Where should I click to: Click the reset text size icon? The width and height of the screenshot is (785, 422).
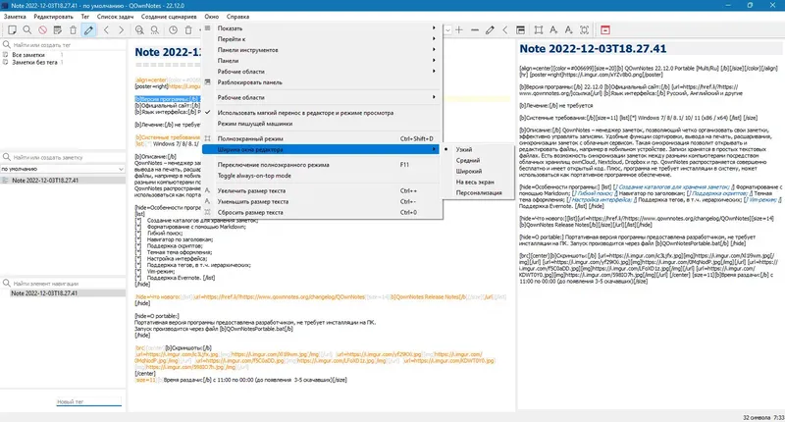coord(584,30)
